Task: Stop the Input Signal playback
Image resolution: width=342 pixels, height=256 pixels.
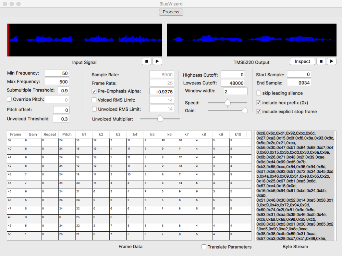Action: tap(147, 62)
